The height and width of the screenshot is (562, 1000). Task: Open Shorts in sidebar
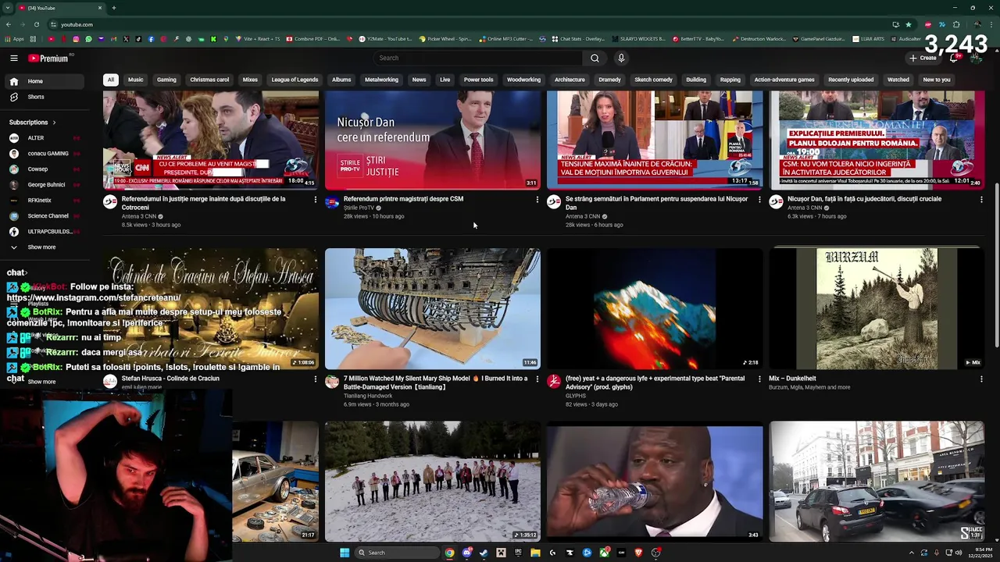(43, 97)
